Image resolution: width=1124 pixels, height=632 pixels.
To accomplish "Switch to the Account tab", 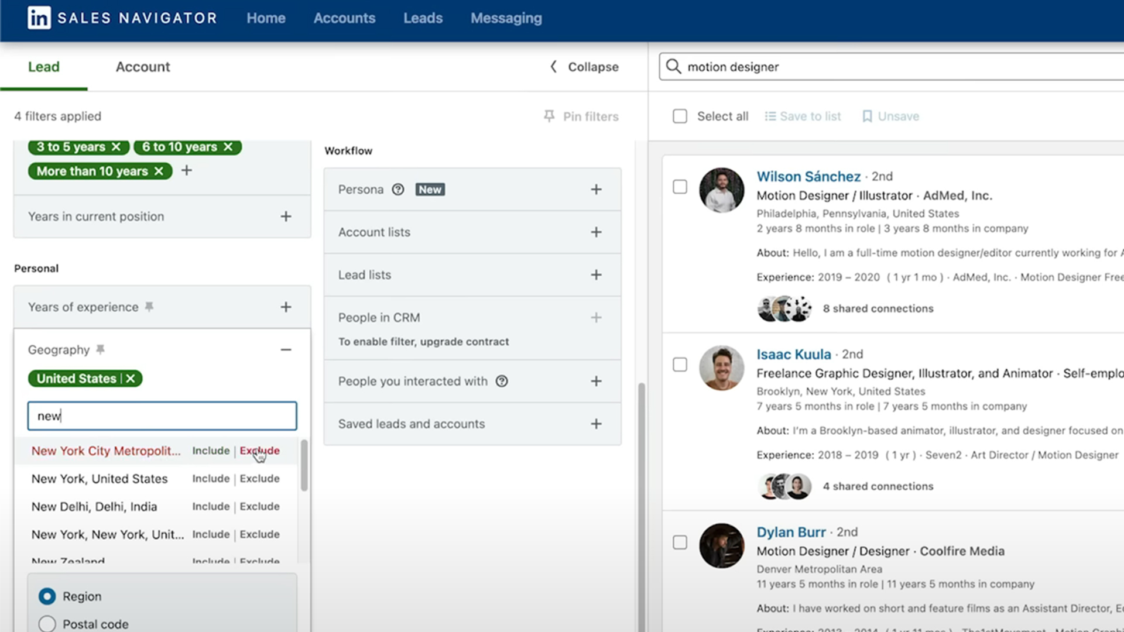I will click(143, 67).
